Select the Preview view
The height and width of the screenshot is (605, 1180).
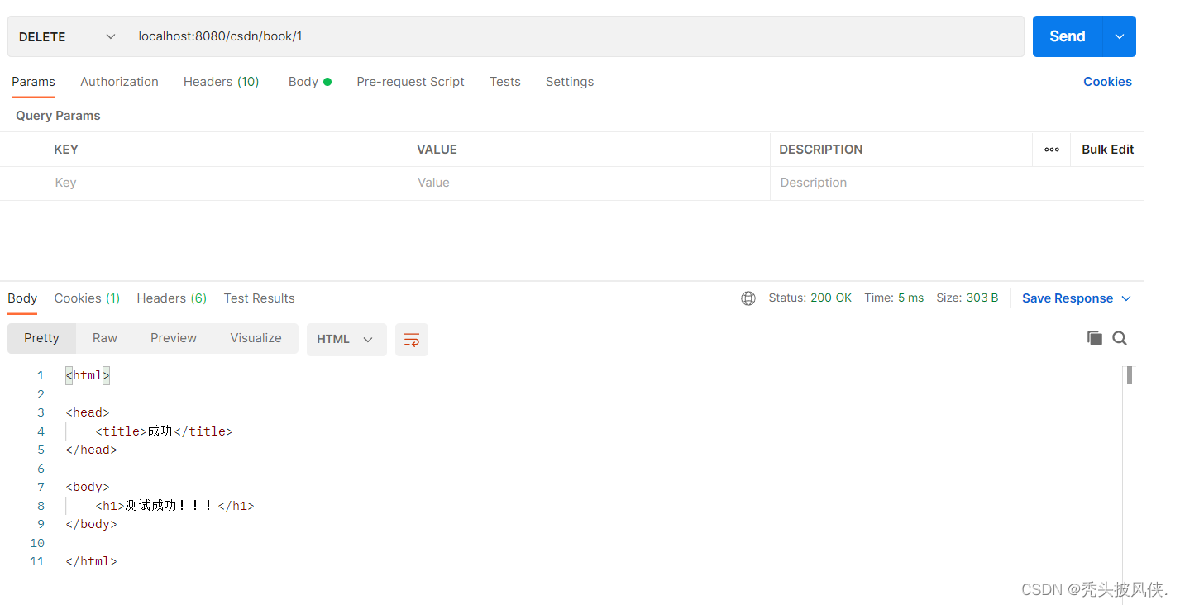tap(174, 338)
